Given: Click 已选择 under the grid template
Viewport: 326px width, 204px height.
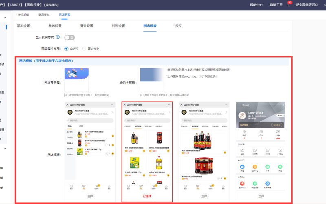Looking at the screenshot, I should [147, 196].
